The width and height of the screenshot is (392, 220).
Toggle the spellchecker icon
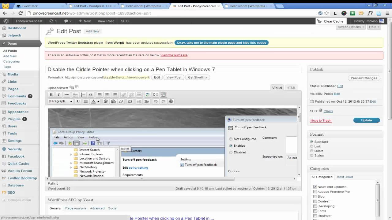(x=148, y=95)
